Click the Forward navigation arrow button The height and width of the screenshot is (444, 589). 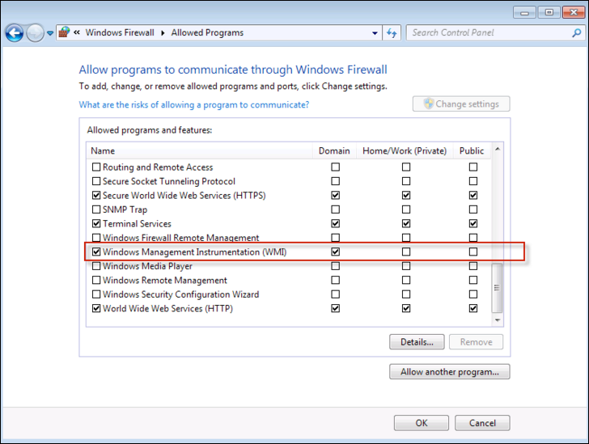click(x=35, y=33)
